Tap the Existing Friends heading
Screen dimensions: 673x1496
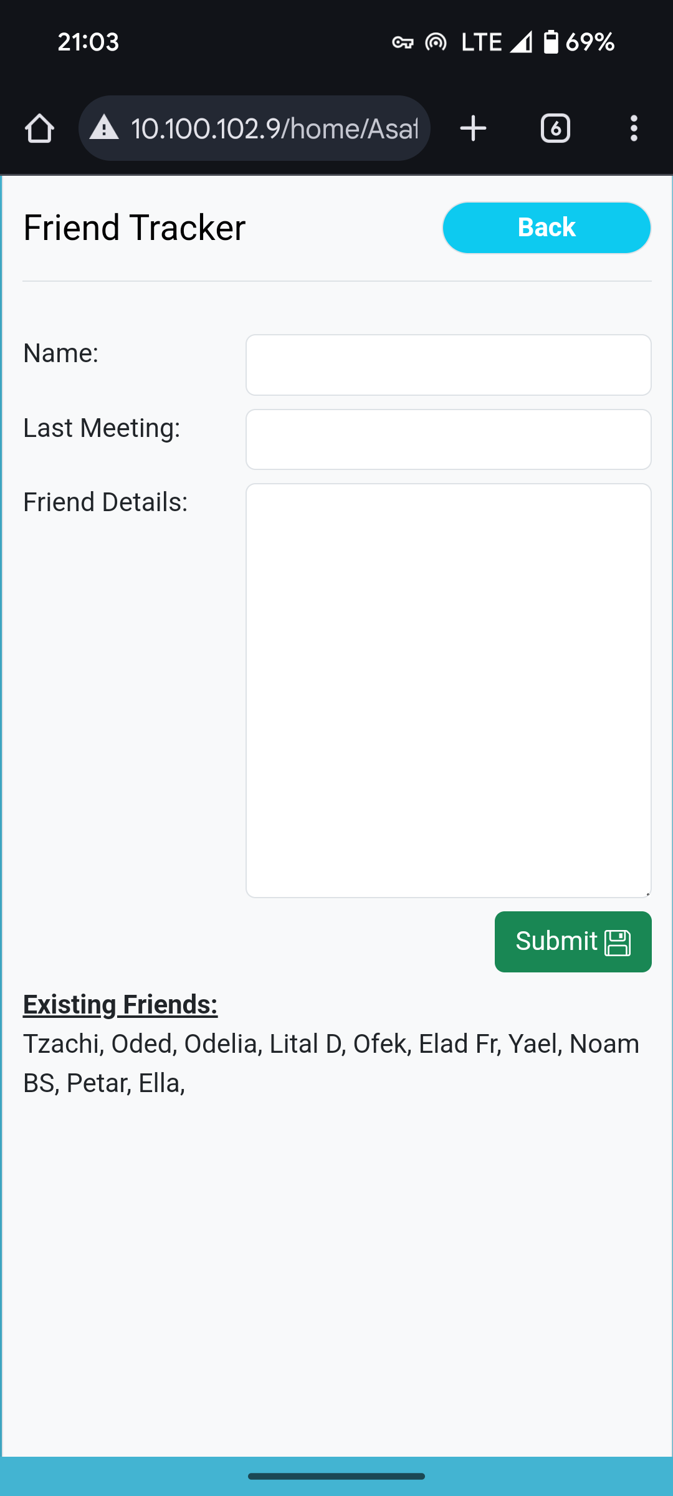[x=120, y=1005]
